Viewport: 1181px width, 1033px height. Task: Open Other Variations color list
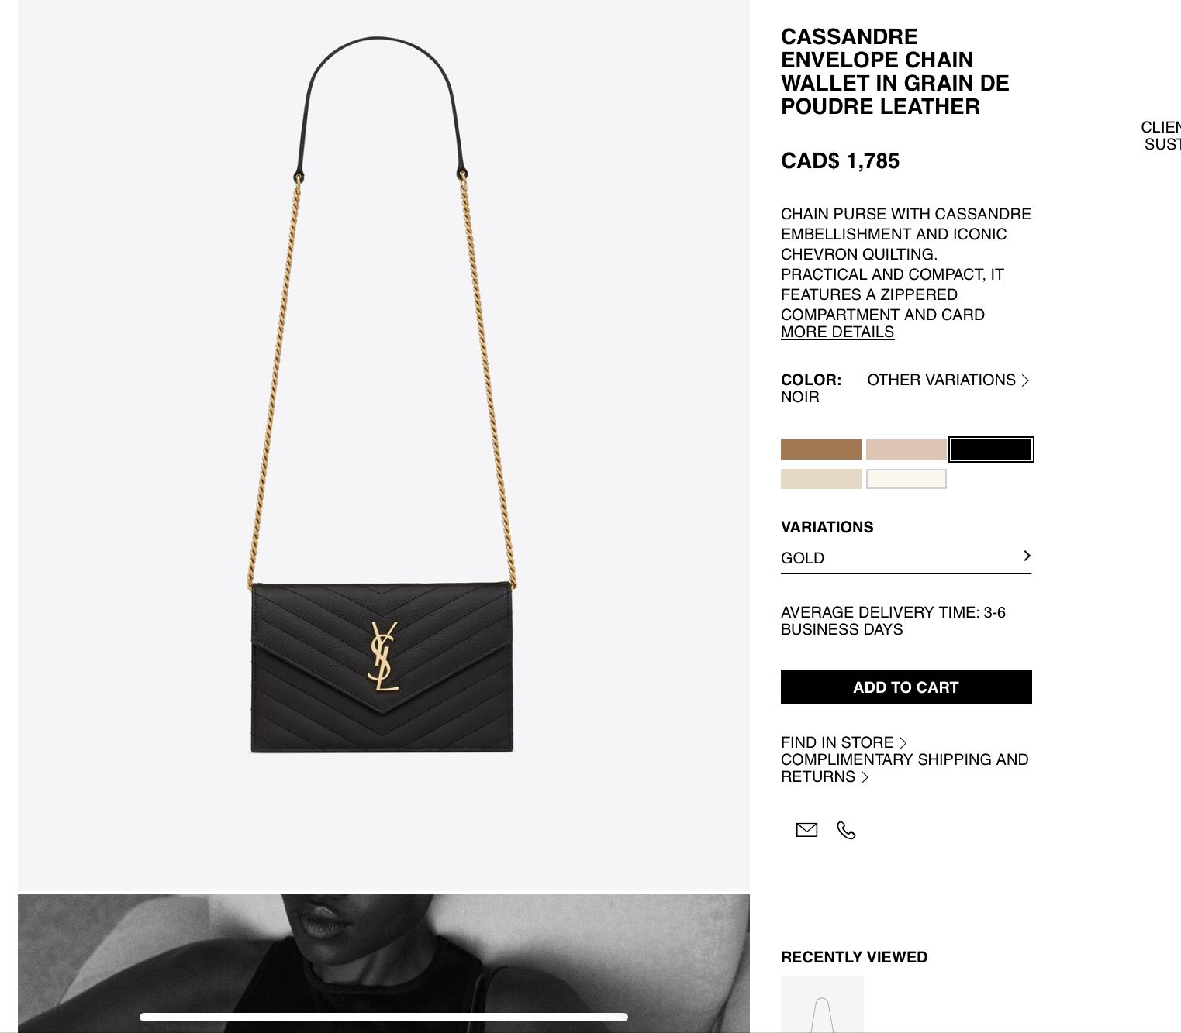coord(948,380)
